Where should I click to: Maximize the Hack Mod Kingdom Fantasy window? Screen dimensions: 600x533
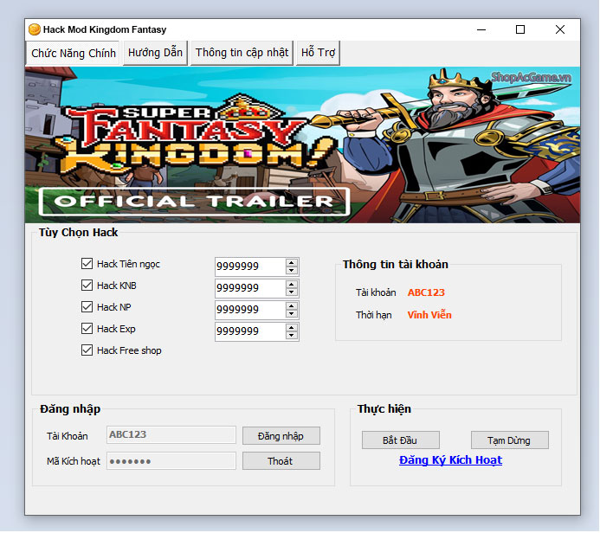pos(520,29)
